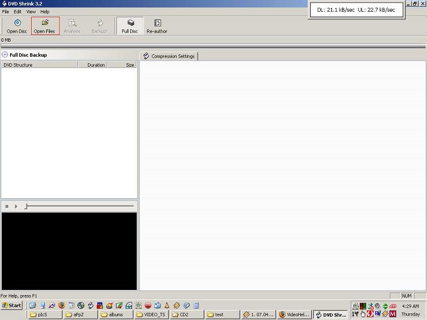Click the speech bubble quick launch icon
Viewport: 427px width, 320px height.
(x=186, y=306)
